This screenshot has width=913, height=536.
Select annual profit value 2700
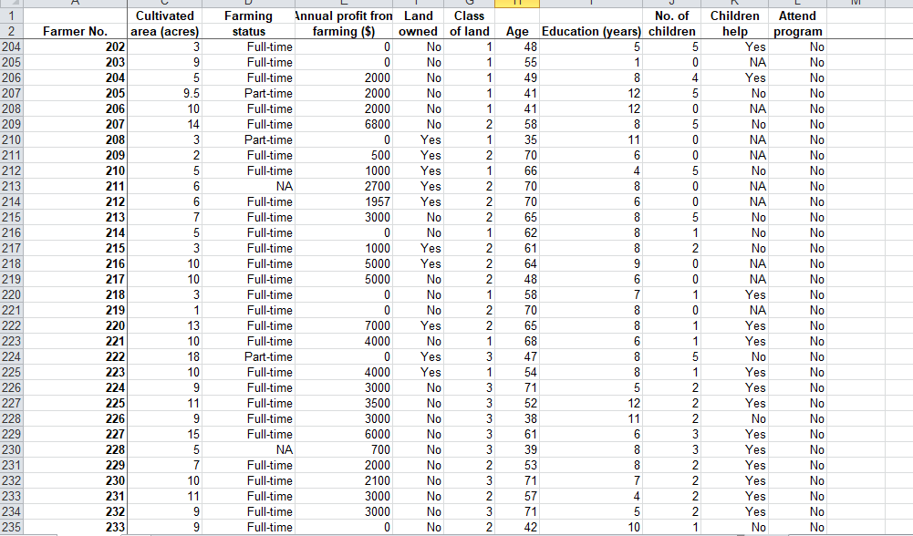pyautogui.click(x=344, y=186)
